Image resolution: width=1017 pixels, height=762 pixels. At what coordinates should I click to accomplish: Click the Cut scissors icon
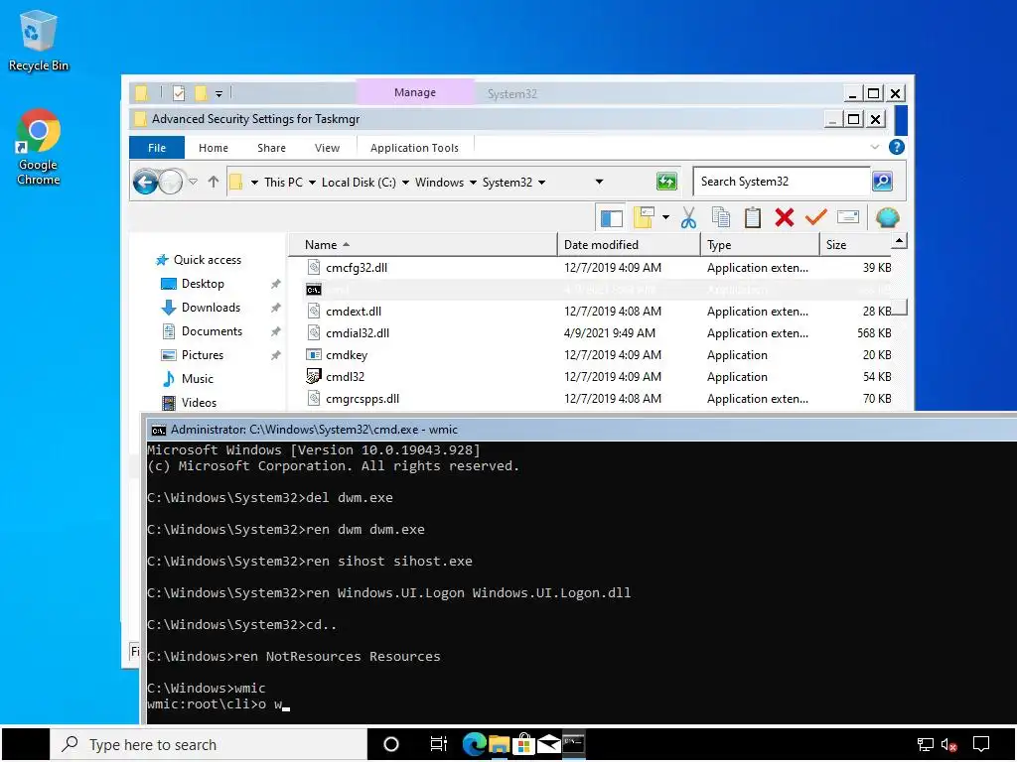(x=689, y=217)
